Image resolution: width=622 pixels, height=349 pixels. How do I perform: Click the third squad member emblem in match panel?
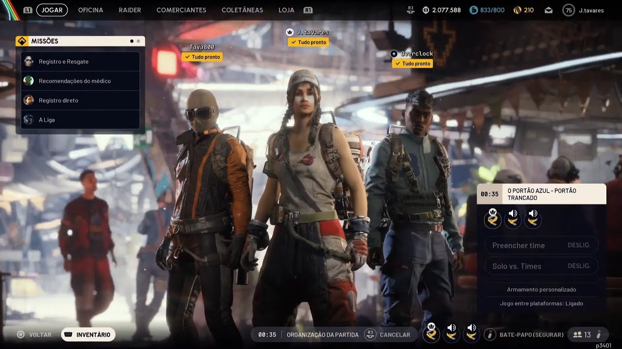click(533, 219)
